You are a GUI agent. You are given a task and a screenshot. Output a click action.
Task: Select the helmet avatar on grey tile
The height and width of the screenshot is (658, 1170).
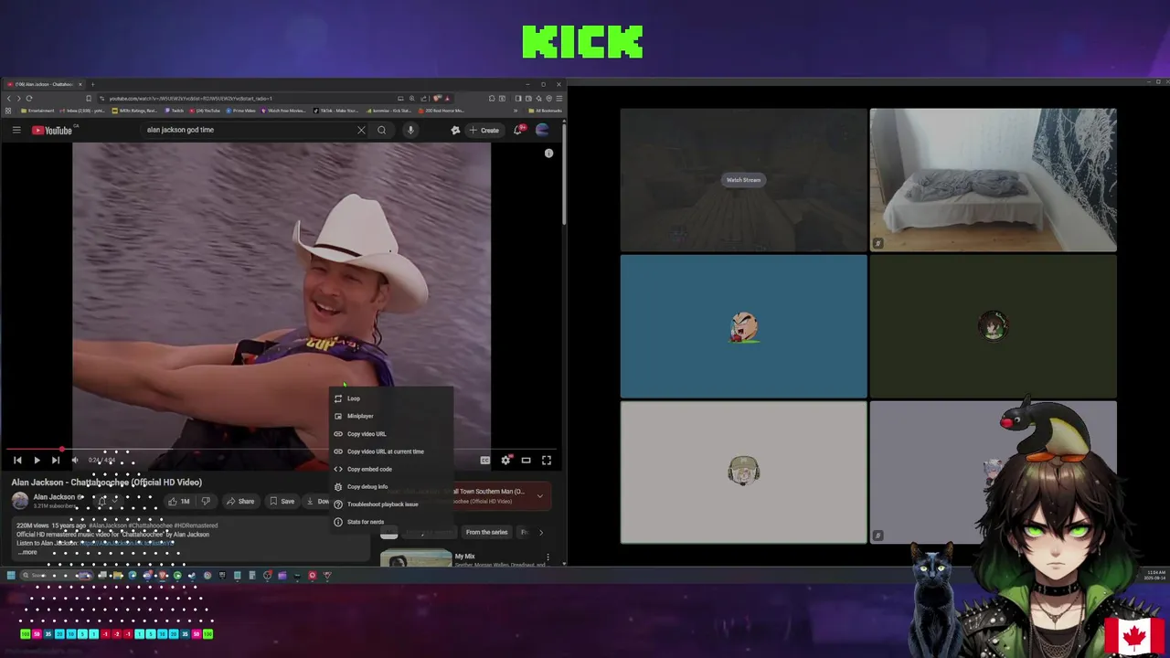pyautogui.click(x=743, y=472)
